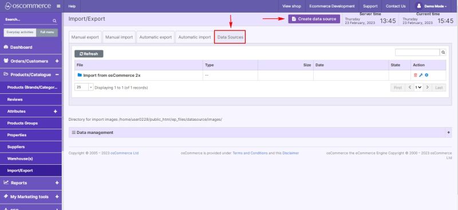
Task: Expand Data management panel plus icon
Action: [449, 132]
